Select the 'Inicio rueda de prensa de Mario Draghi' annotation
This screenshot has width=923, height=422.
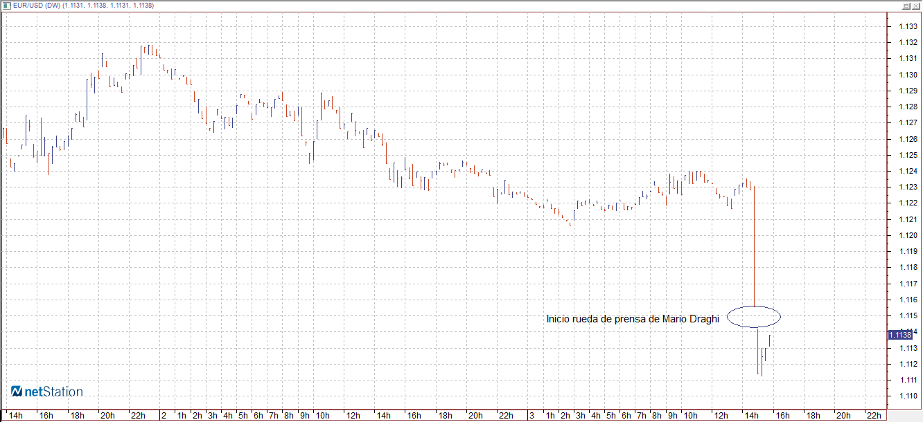[633, 319]
